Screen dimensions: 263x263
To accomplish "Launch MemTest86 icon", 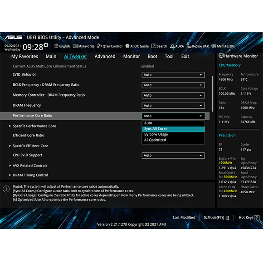I will tap(214, 46).
